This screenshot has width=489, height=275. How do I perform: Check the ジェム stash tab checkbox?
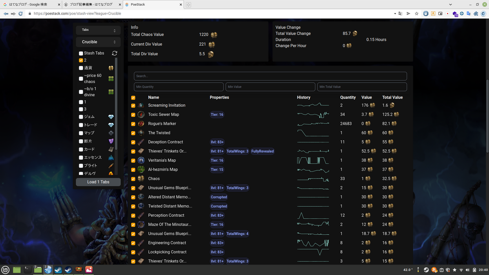[81, 117]
